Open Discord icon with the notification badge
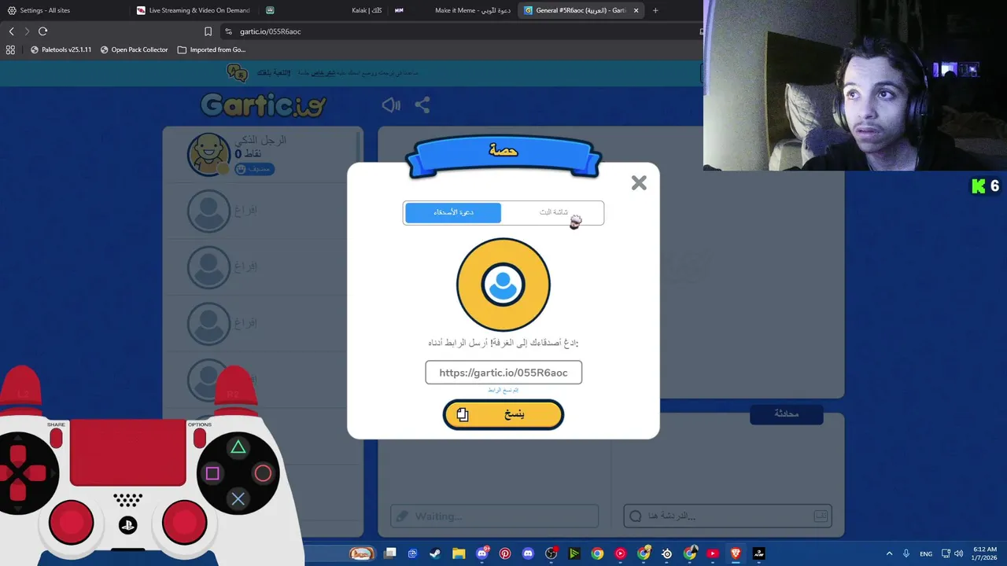The width and height of the screenshot is (1007, 566). point(482,553)
